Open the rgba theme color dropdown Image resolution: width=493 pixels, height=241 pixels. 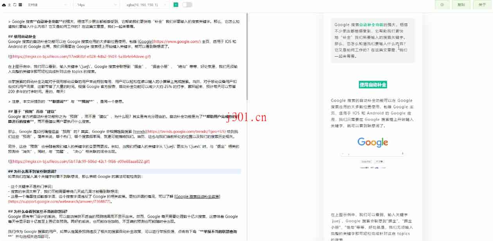[147, 5]
